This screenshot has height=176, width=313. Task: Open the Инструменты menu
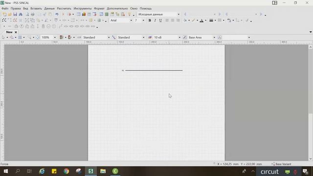(83, 8)
